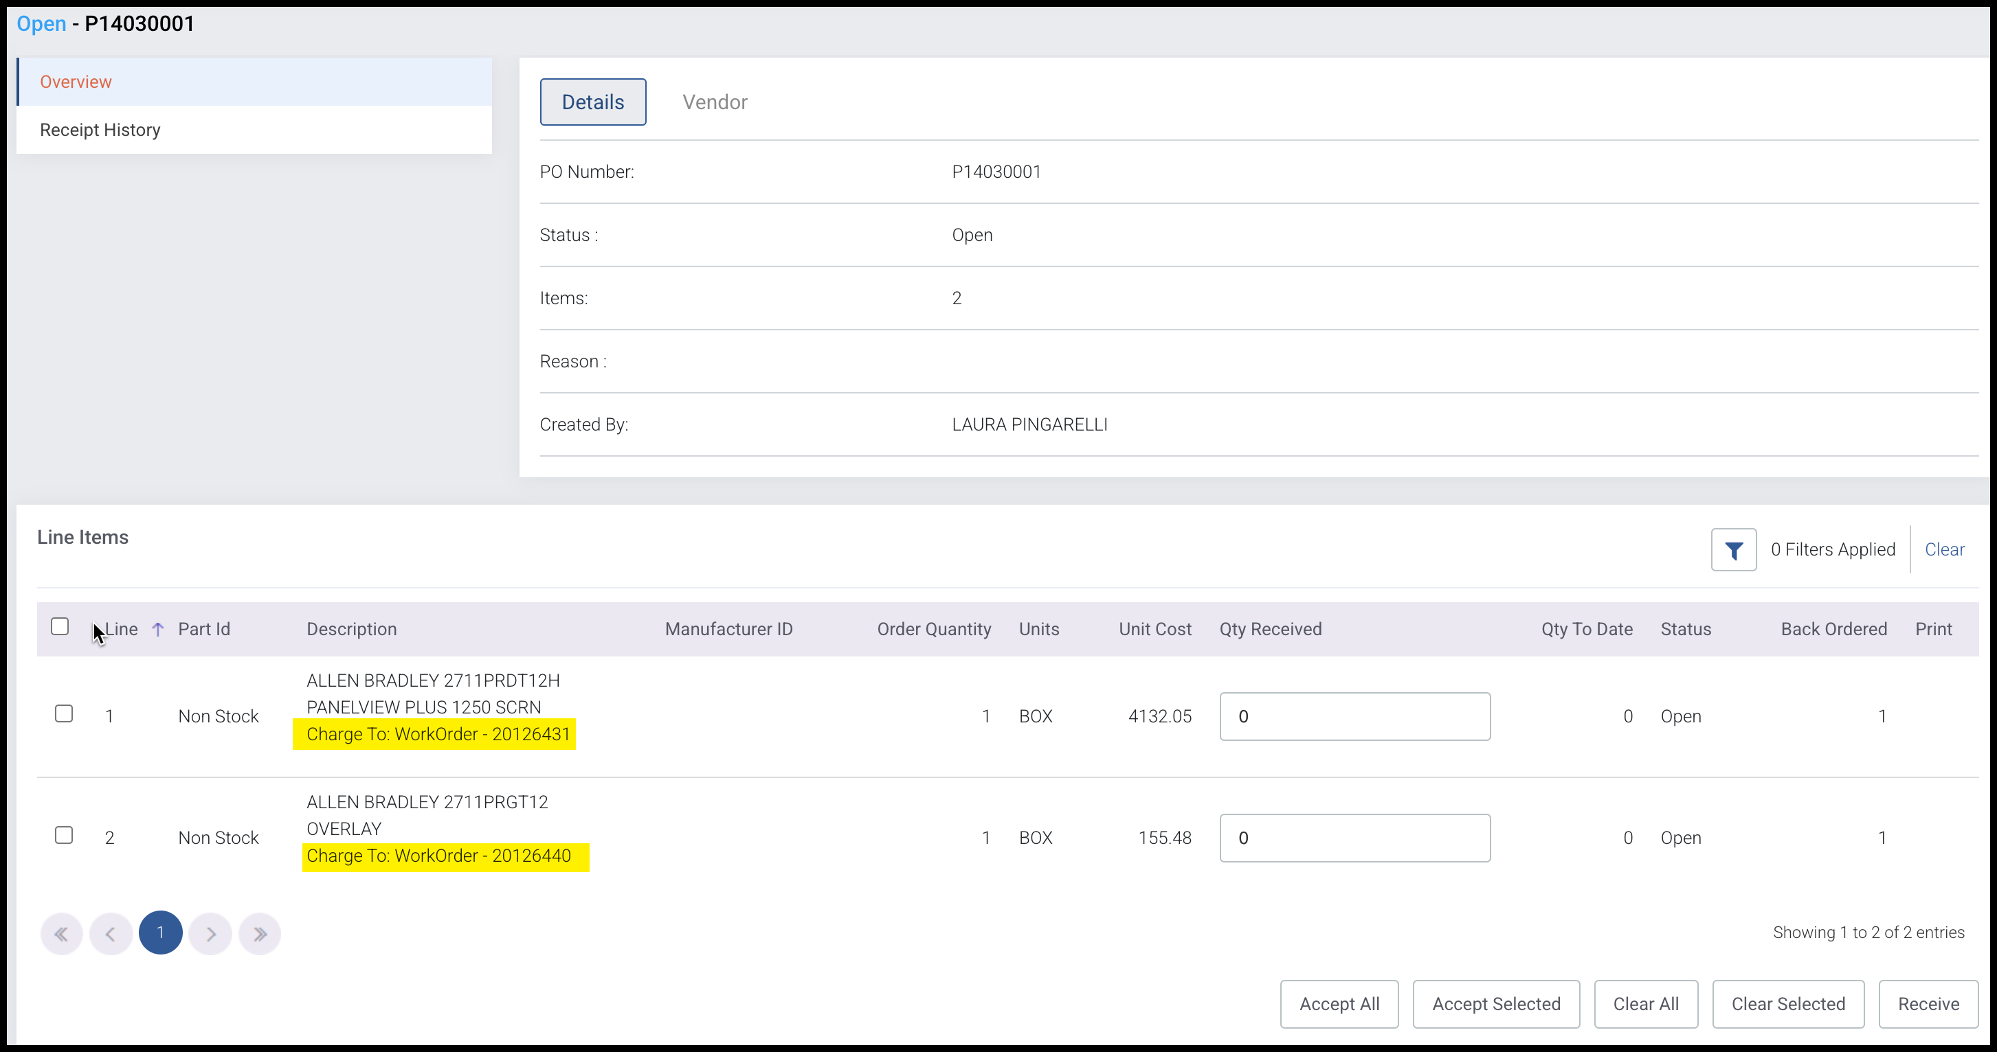1997x1052 pixels.
Task: Open the line items filter icon
Action: click(x=1732, y=550)
